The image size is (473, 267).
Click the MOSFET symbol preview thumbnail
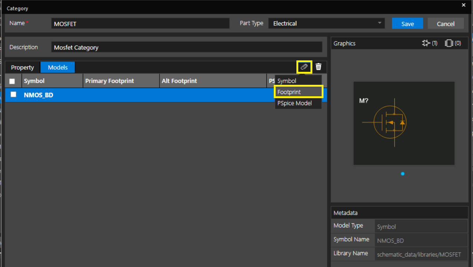click(x=404, y=123)
